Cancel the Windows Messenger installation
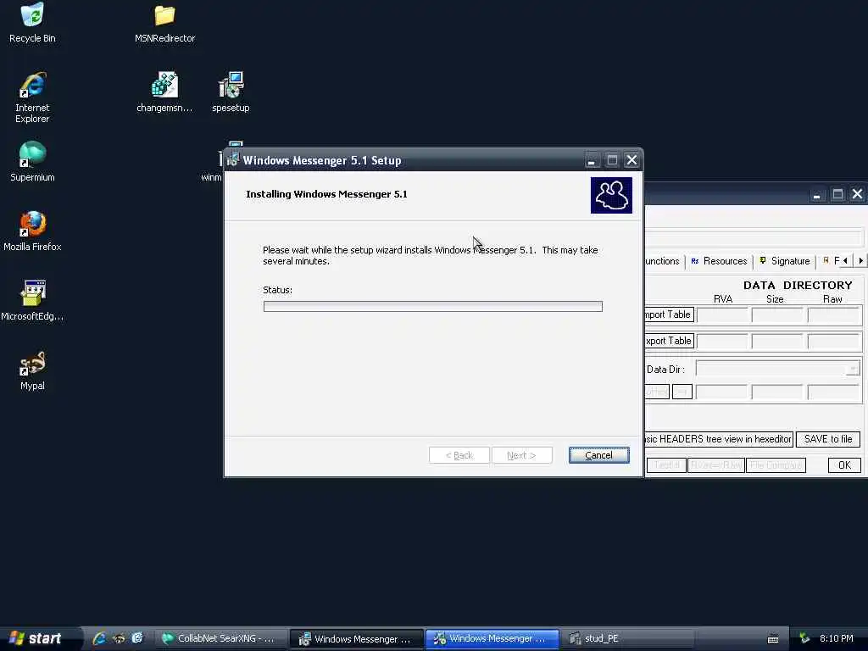This screenshot has width=868, height=651. 599,455
